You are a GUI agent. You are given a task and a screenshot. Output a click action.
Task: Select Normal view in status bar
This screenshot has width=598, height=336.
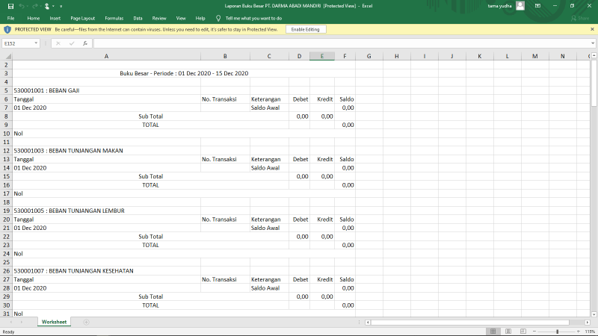[494, 332]
